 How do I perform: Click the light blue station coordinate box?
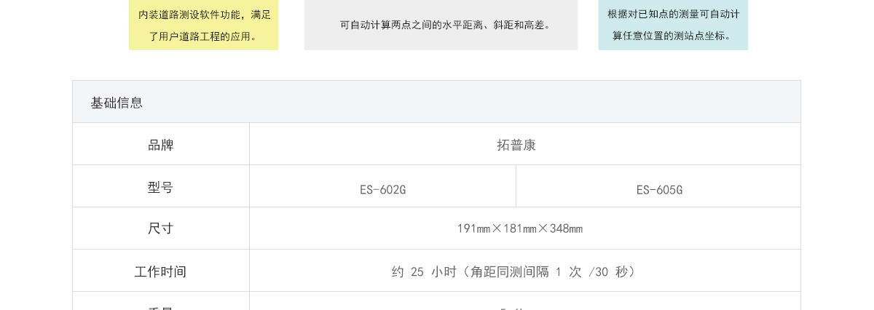point(673,25)
